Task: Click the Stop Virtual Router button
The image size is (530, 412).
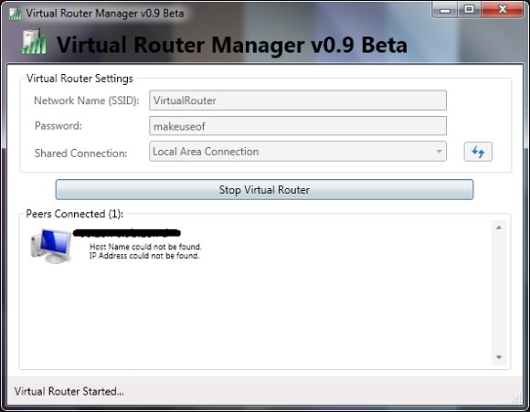Action: 264,190
